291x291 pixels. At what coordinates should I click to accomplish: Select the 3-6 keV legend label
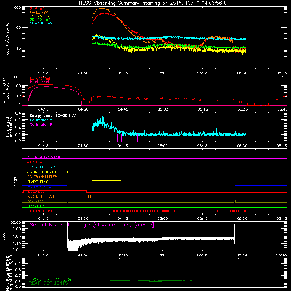[x=38, y=9]
